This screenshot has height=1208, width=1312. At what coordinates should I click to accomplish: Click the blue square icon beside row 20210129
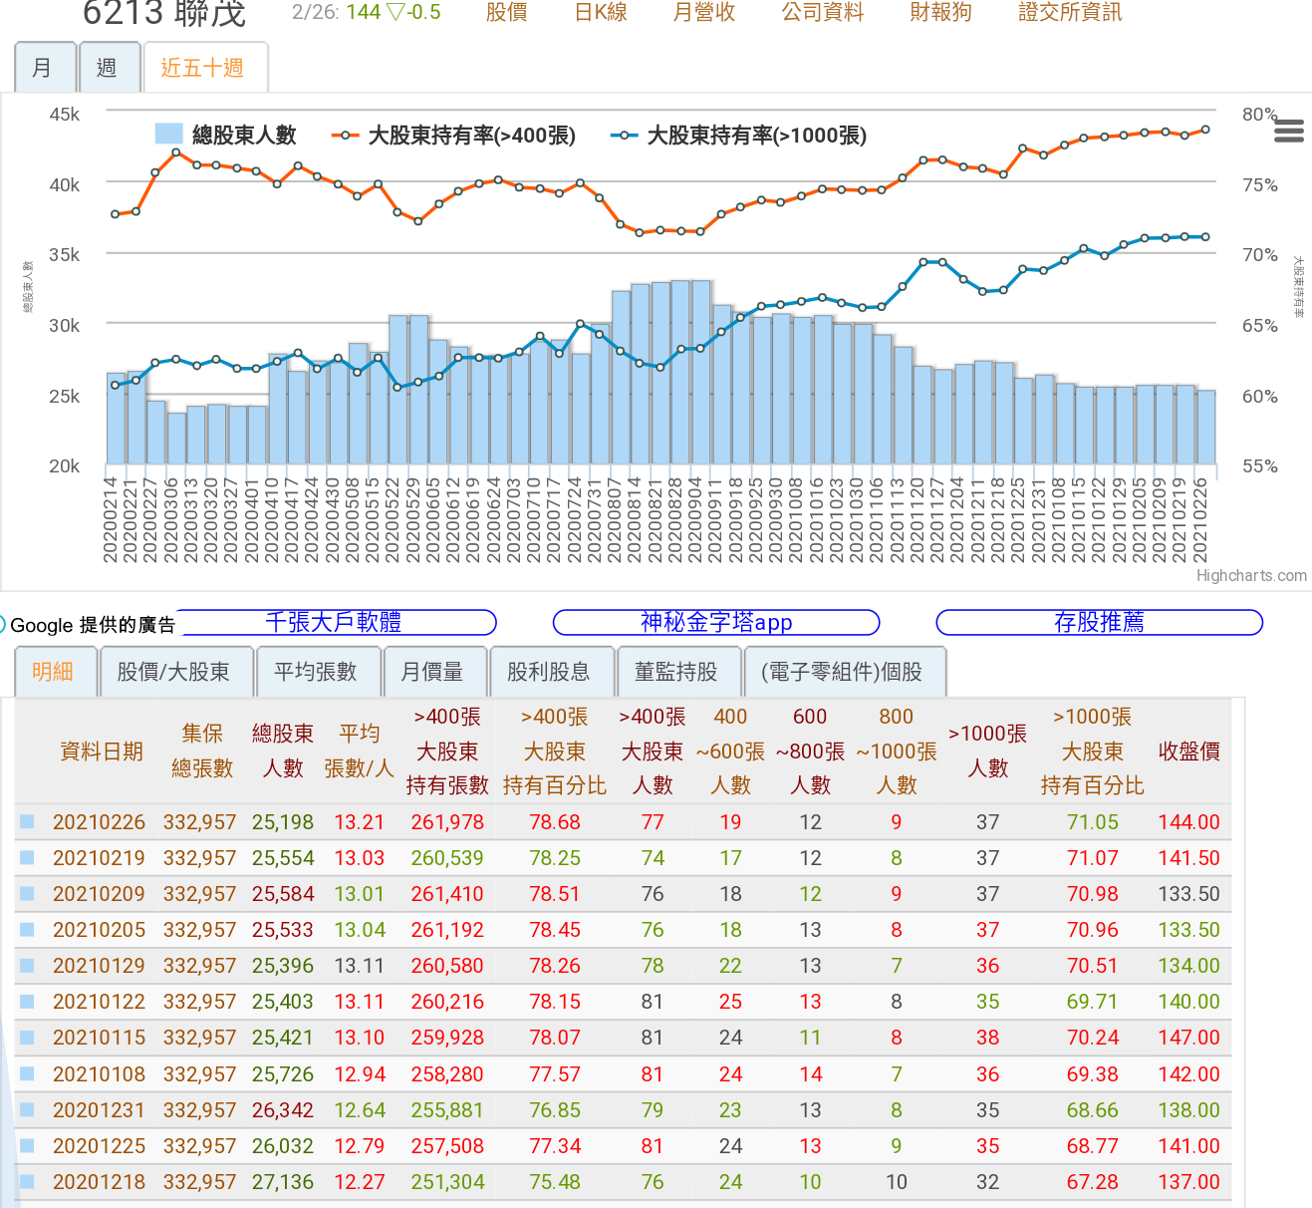(27, 966)
